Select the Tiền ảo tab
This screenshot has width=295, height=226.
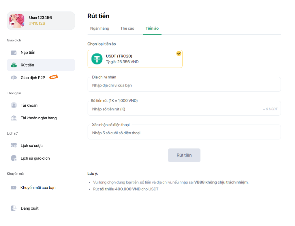[x=152, y=28]
